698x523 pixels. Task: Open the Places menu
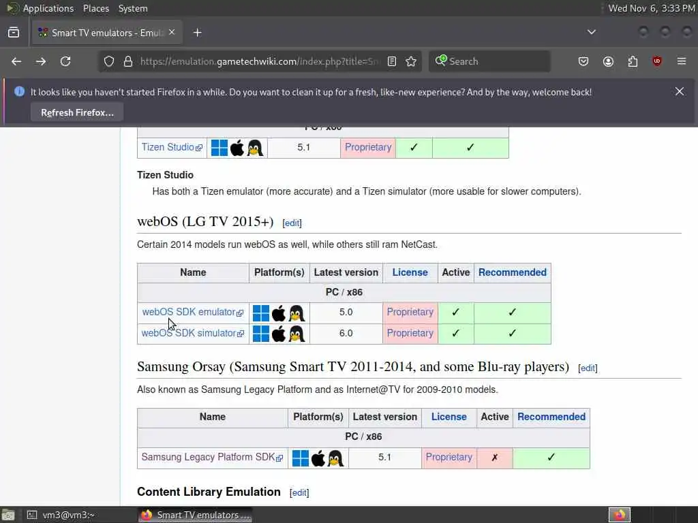pos(95,8)
